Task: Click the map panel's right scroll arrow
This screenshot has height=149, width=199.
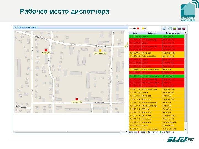Action: point(127,132)
